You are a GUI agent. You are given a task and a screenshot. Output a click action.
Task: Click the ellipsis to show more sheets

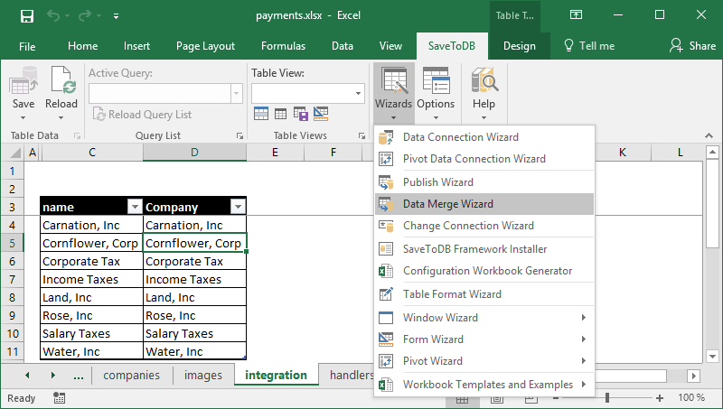click(x=79, y=376)
